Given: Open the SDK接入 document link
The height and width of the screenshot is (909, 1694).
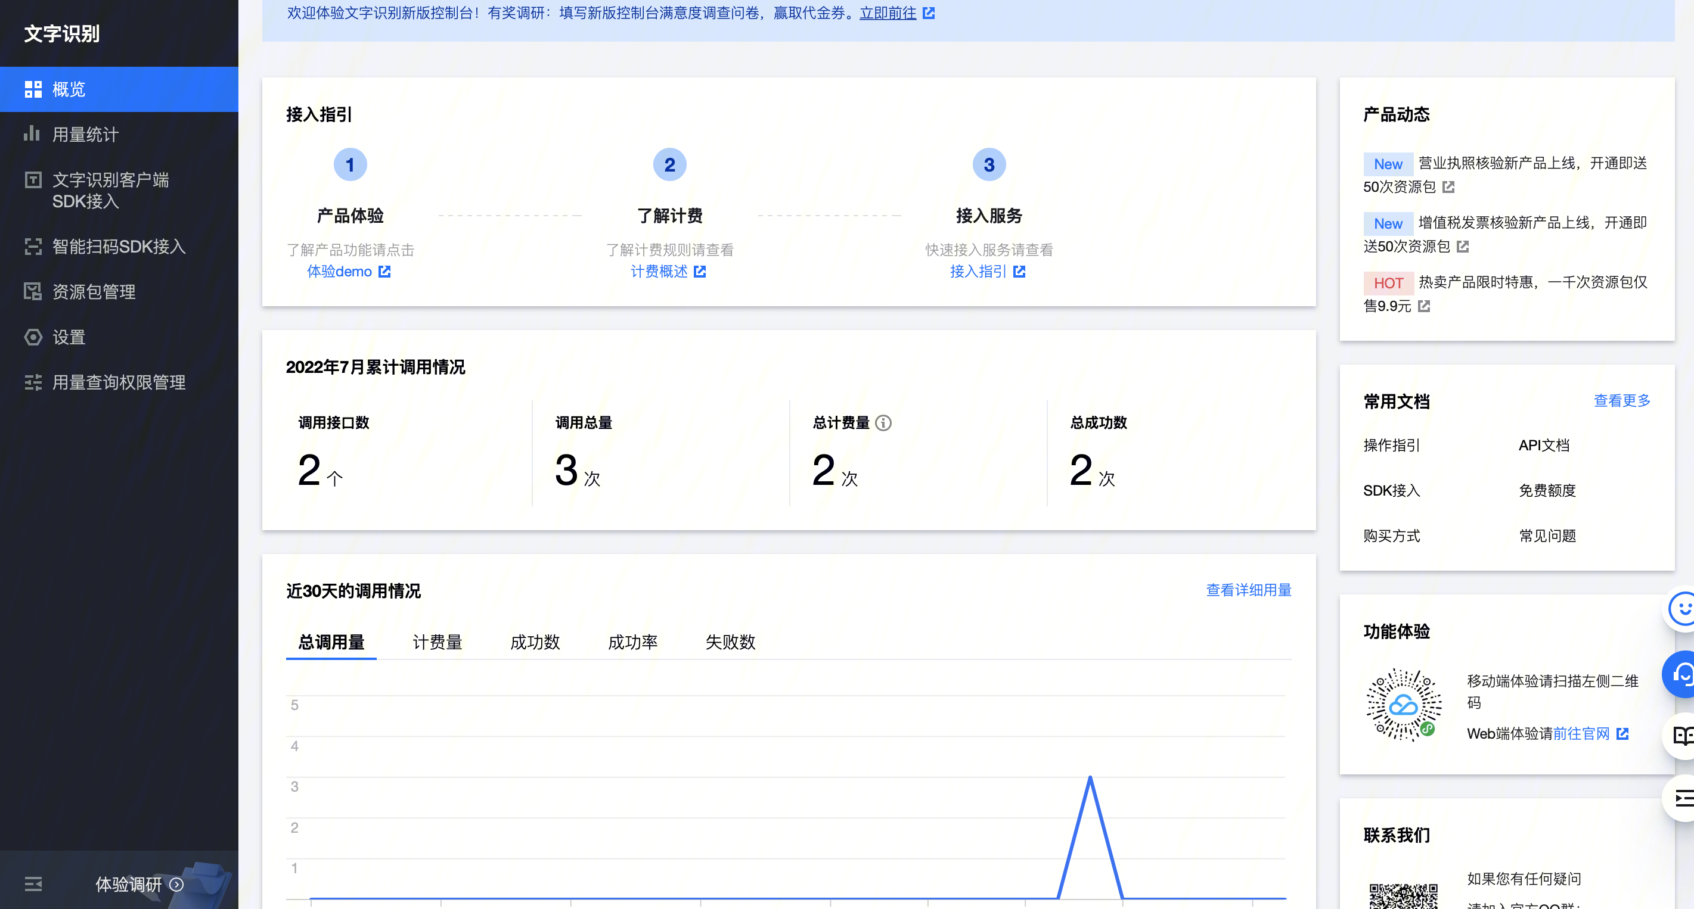Looking at the screenshot, I should coord(1391,490).
